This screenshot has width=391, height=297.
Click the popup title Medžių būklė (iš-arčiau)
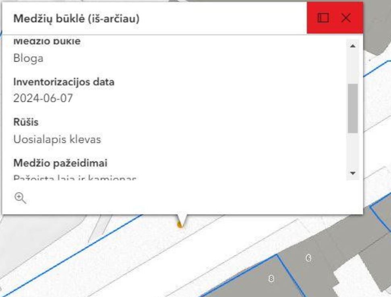tap(77, 19)
